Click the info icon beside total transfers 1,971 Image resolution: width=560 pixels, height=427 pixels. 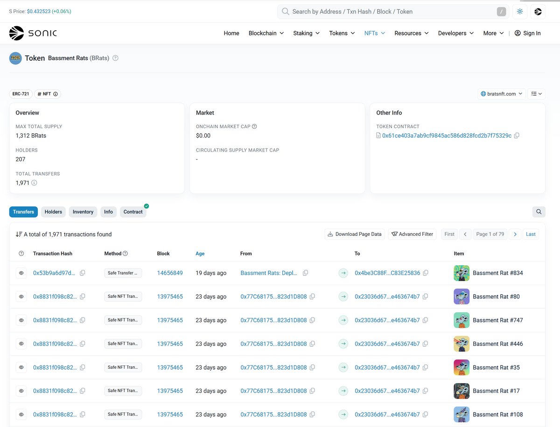pyautogui.click(x=34, y=183)
